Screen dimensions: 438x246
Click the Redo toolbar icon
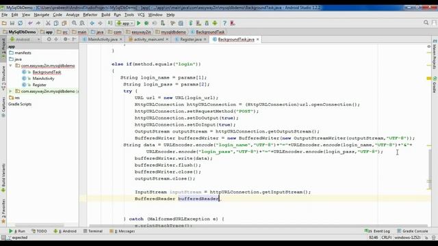pos(38,23)
